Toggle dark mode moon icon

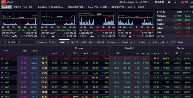coord(176,2)
